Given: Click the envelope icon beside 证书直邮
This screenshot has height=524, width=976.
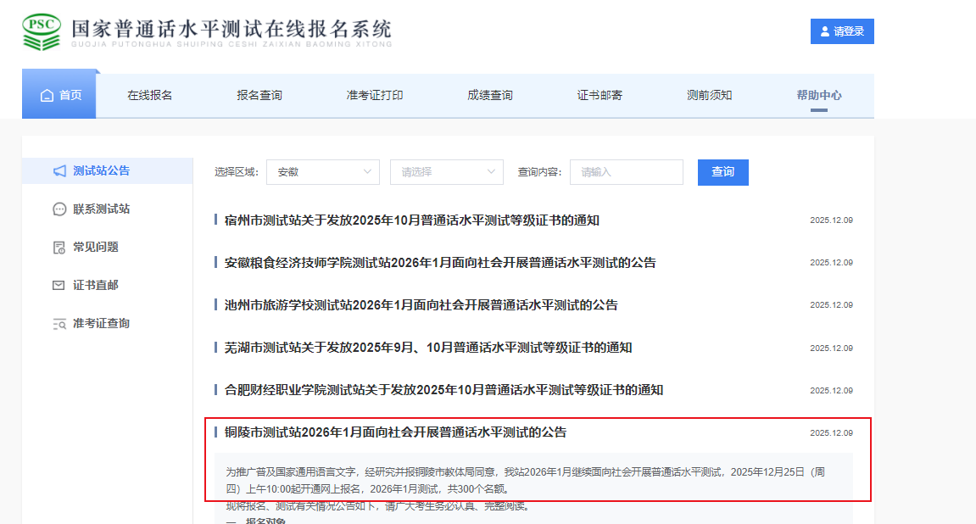Looking at the screenshot, I should 59,286.
